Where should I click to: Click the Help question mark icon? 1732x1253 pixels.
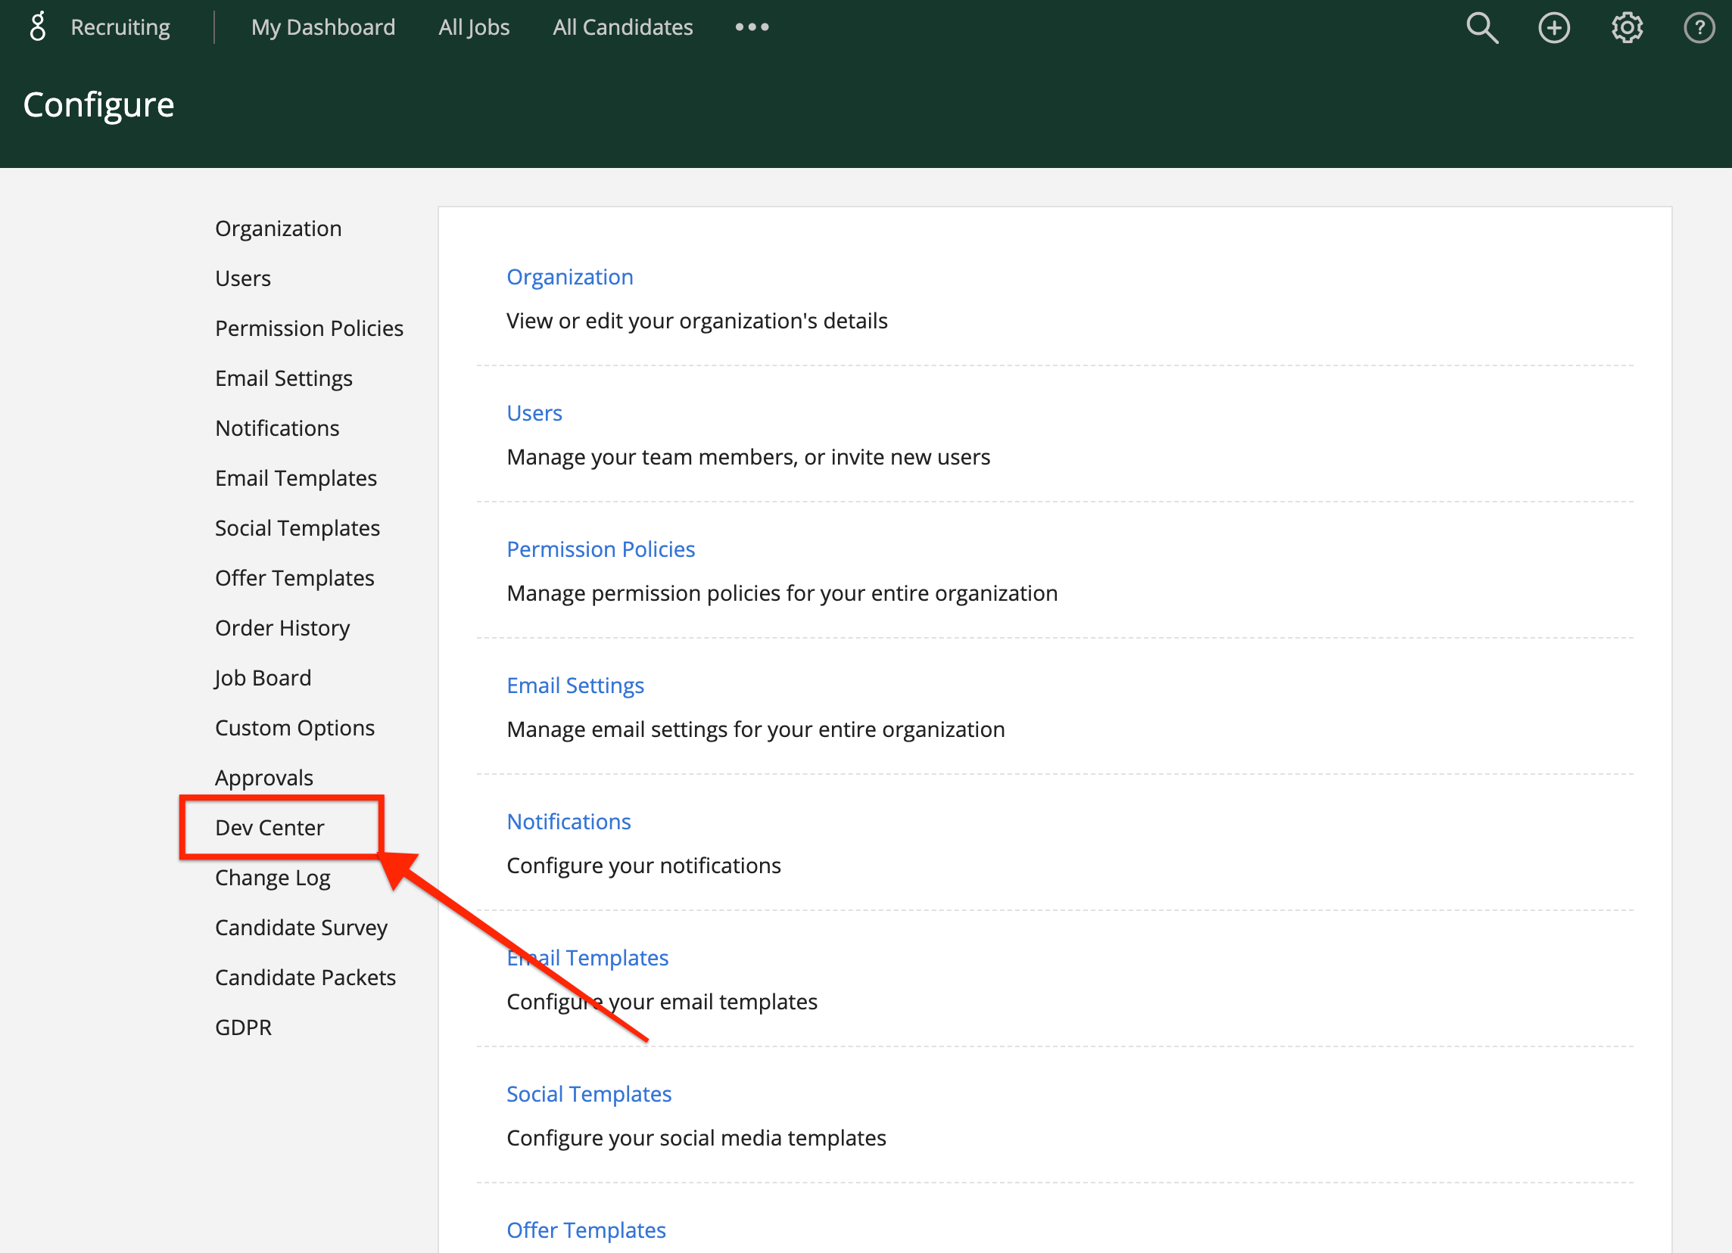tap(1697, 27)
